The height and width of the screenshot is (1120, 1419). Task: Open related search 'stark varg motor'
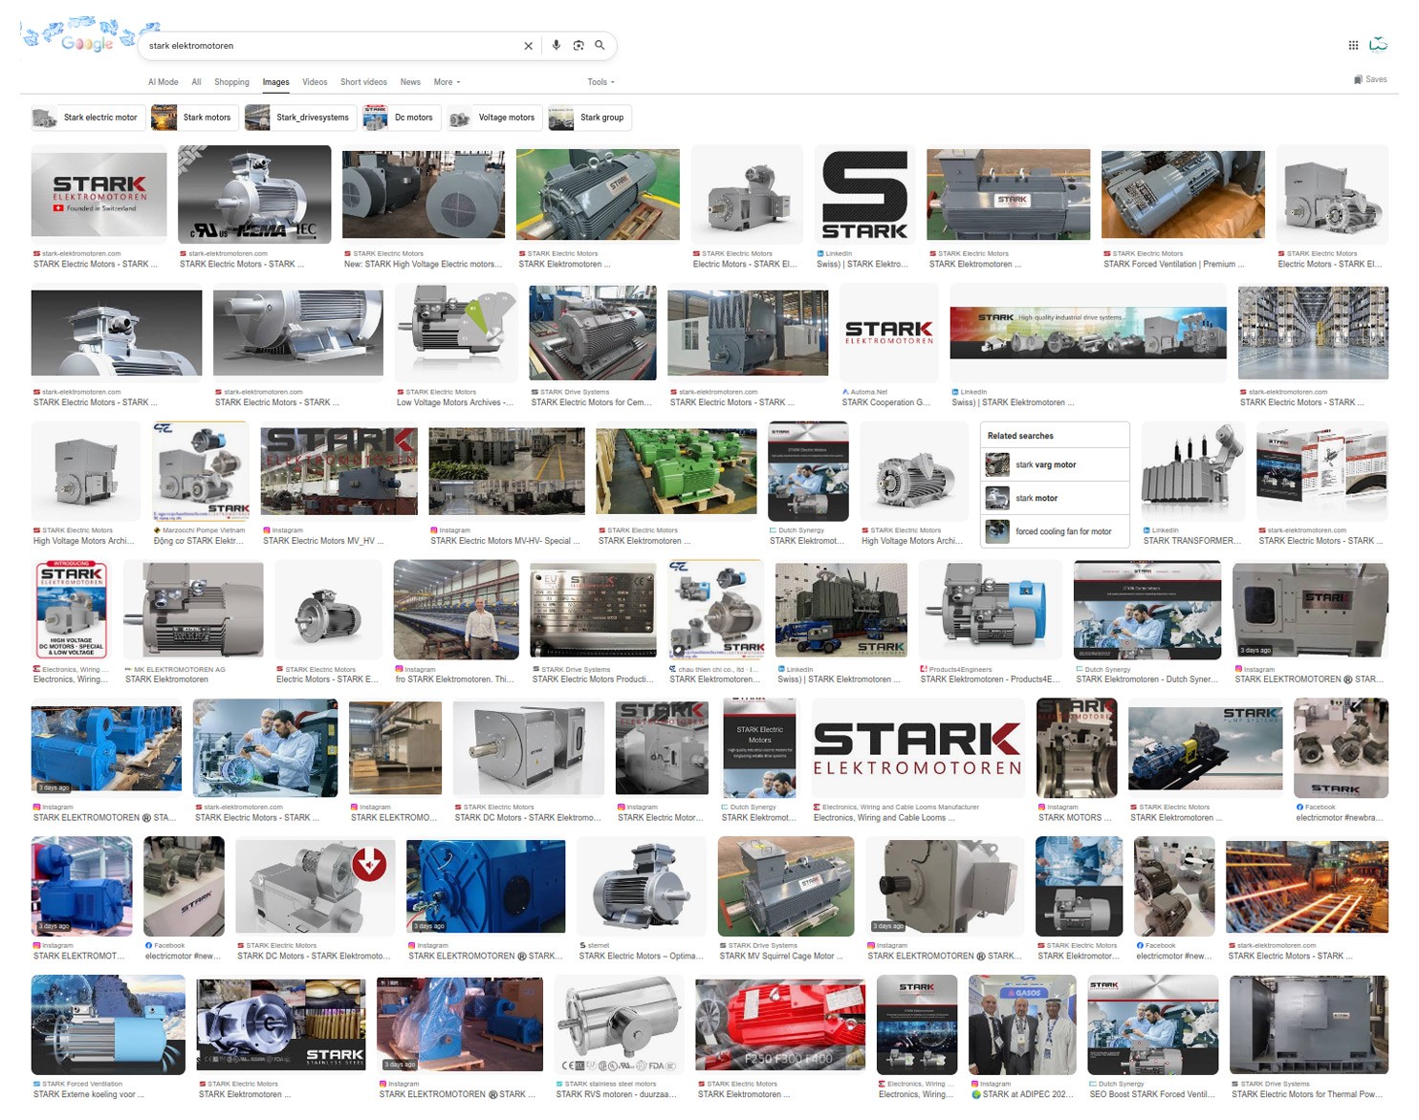pos(1055,465)
